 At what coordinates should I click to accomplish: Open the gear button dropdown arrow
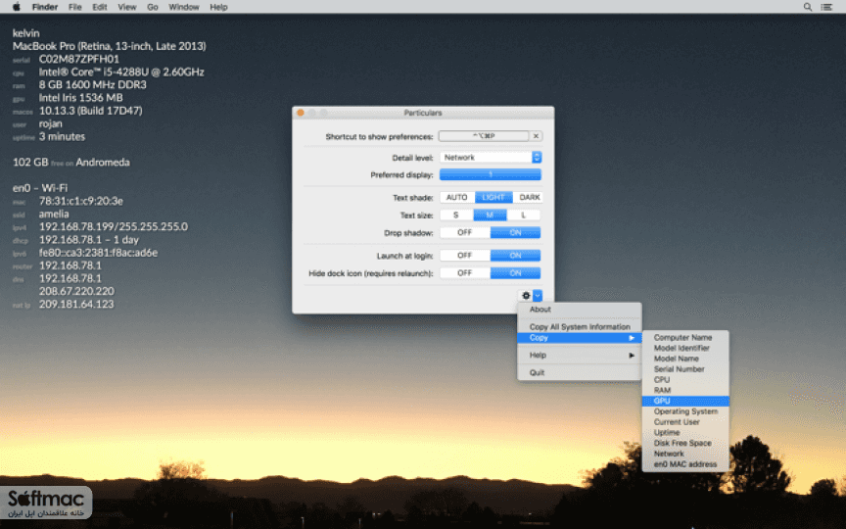538,295
